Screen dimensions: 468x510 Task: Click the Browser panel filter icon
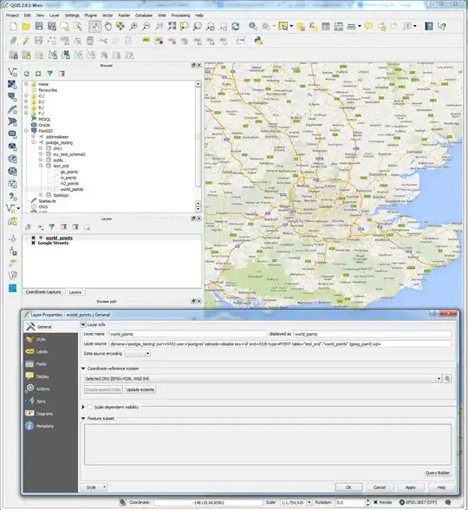[49, 74]
